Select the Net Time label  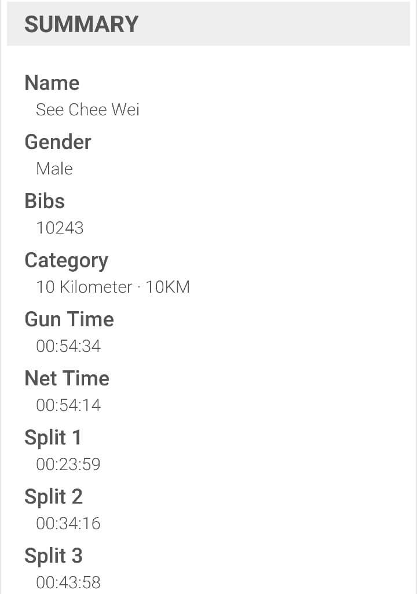coord(67,378)
